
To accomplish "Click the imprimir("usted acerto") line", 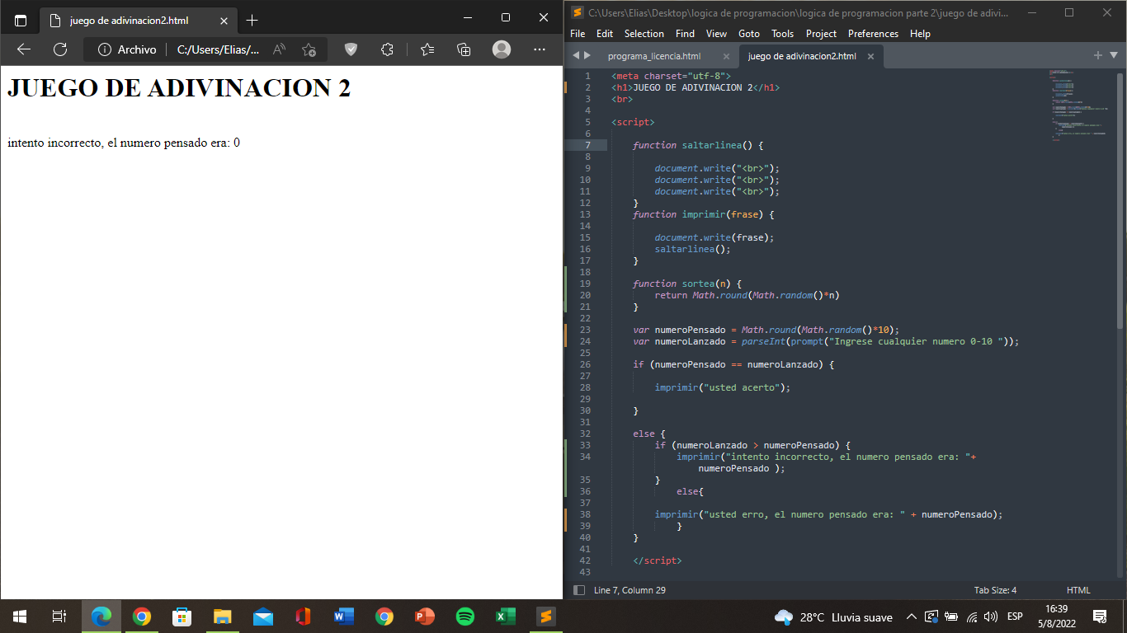I will (723, 387).
